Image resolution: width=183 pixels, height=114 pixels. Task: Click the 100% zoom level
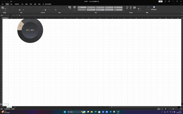[181, 109]
